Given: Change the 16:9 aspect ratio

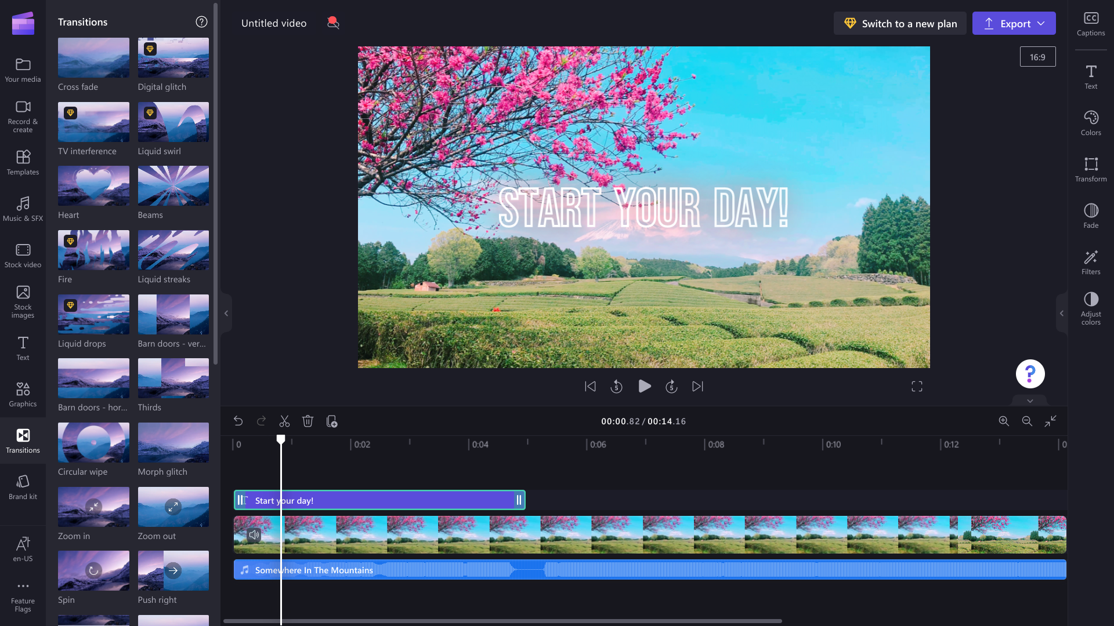Looking at the screenshot, I should coord(1037,57).
